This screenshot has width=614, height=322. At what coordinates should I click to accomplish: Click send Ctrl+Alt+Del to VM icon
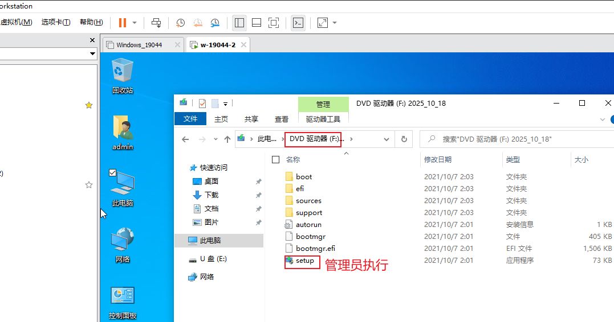coord(156,23)
